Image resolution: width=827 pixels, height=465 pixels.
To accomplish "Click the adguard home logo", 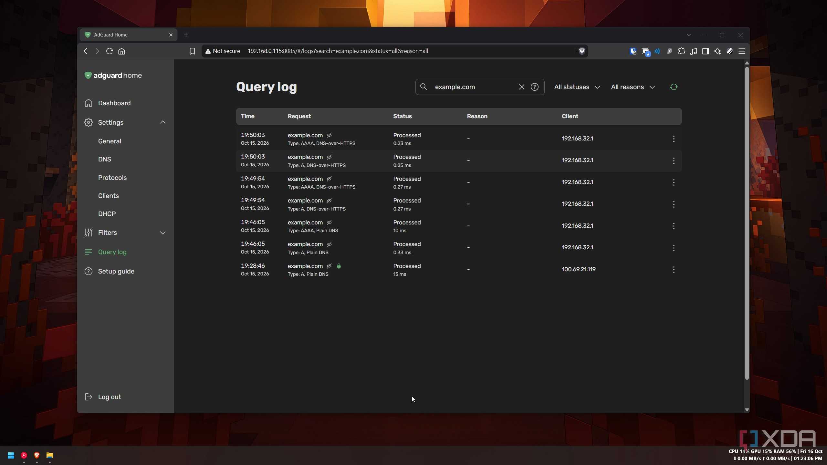I will point(113,75).
